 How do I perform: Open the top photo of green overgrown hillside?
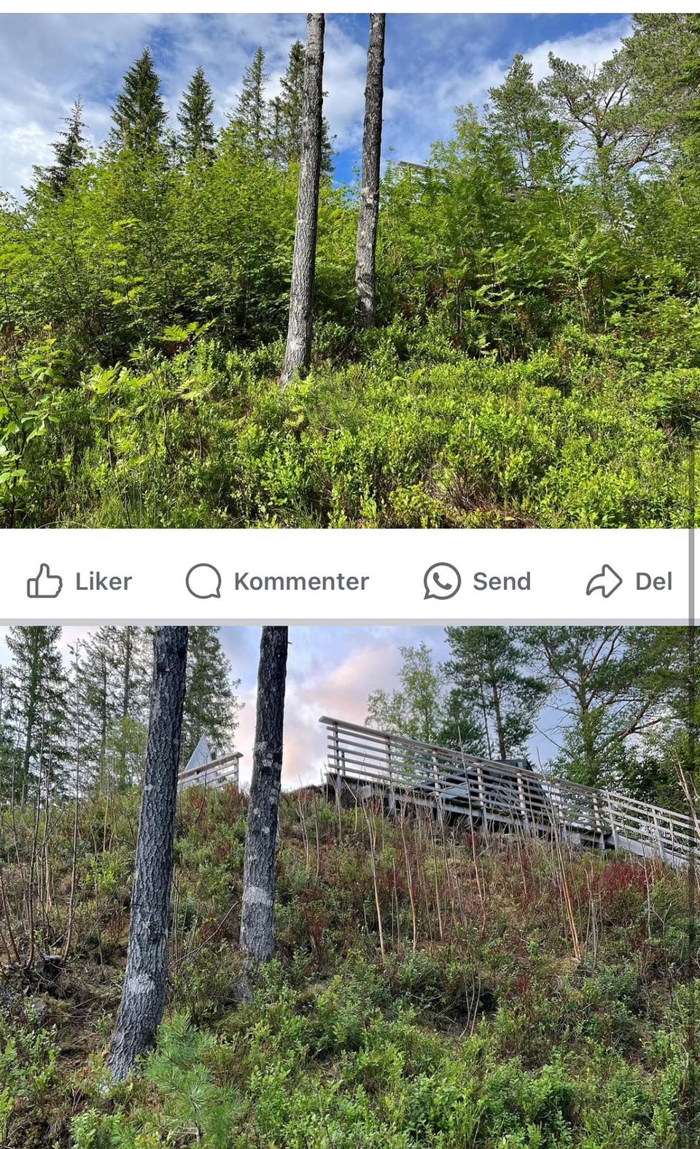tap(350, 270)
